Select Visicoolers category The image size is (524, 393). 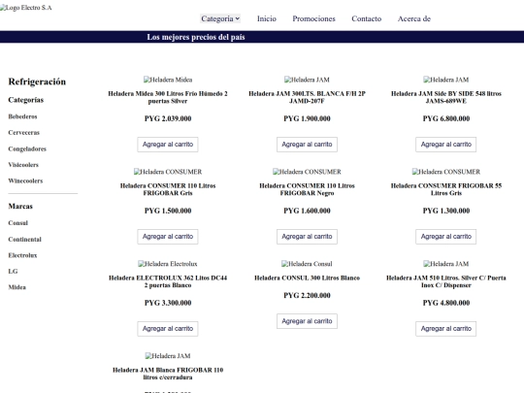click(23, 165)
